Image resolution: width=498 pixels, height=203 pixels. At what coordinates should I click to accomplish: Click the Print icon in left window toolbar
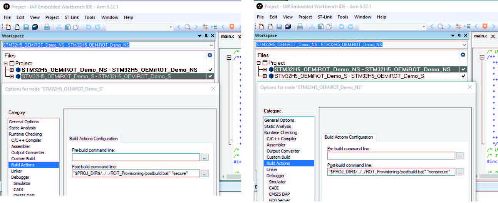tap(47, 27)
